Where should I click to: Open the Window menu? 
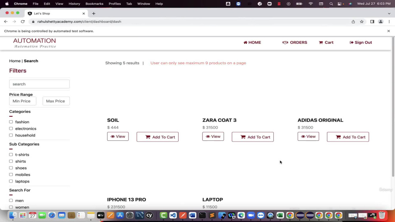pos(144,4)
